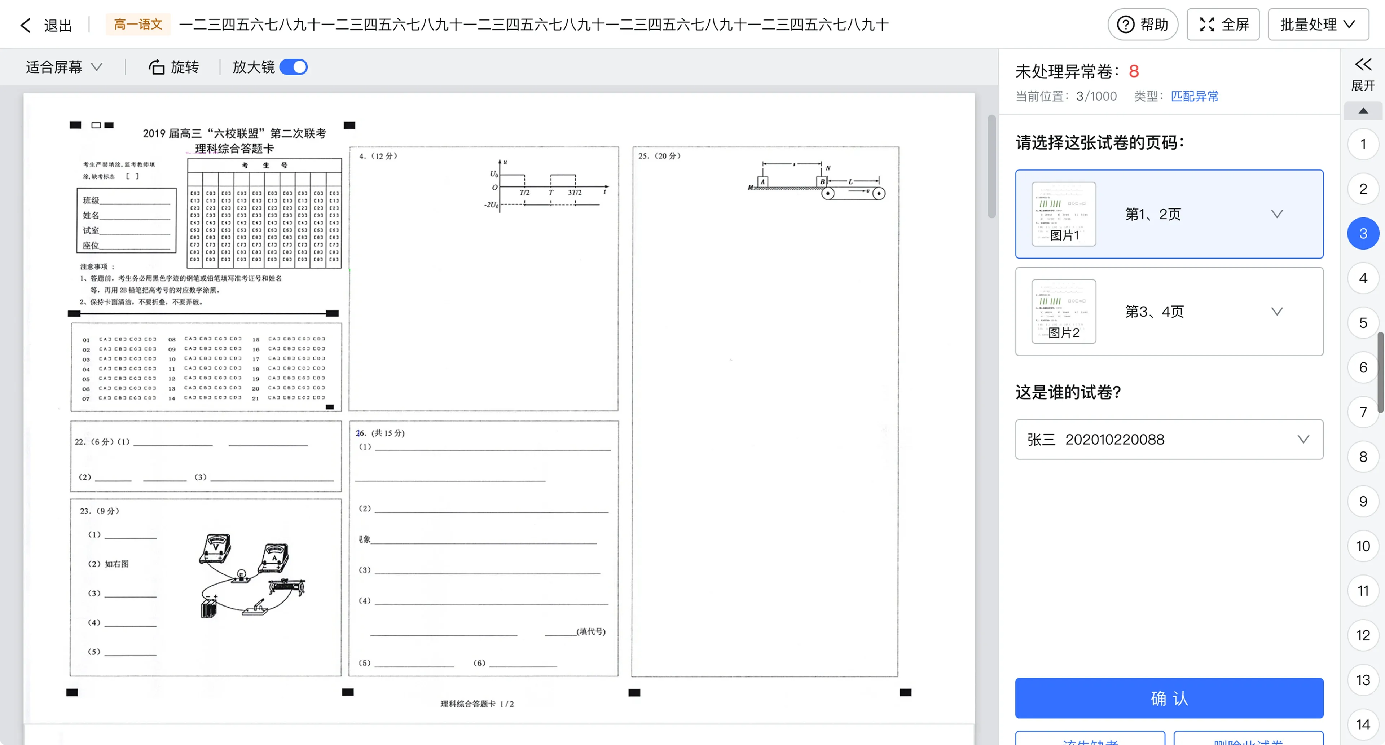This screenshot has height=745, width=1385.
Task: Click the blue 确认 button
Action: tap(1169, 698)
